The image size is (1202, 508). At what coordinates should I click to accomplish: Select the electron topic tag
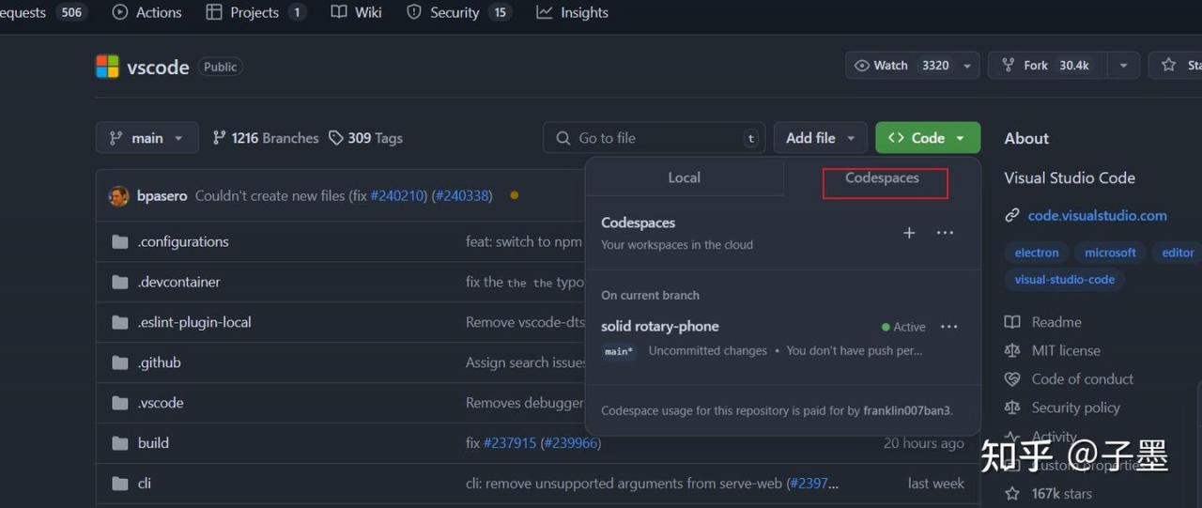pos(1037,253)
